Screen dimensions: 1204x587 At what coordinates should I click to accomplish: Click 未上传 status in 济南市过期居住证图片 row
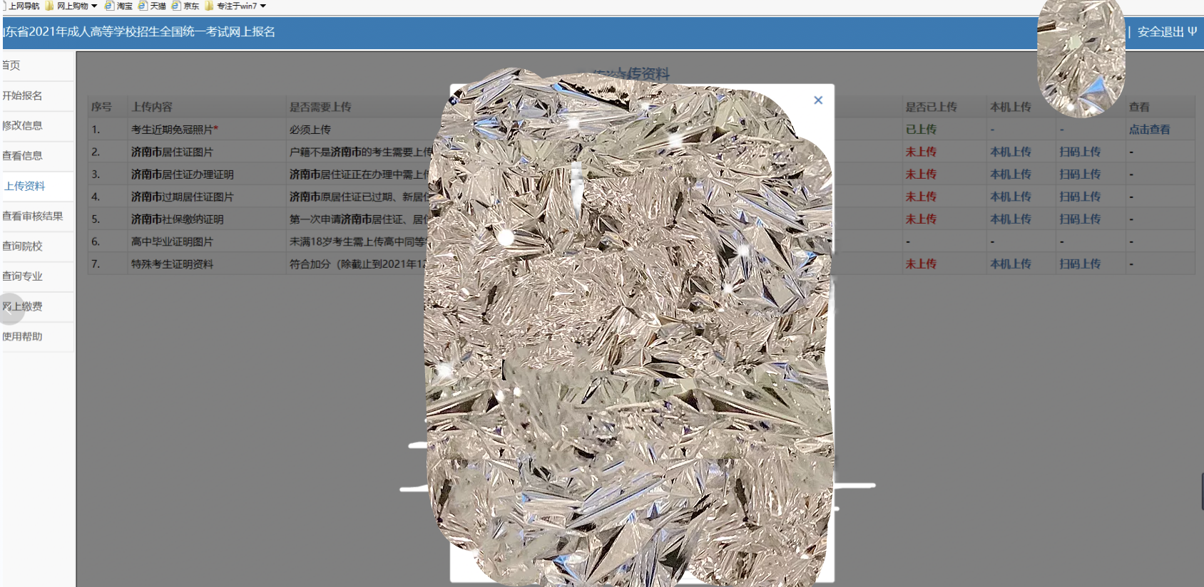click(921, 197)
